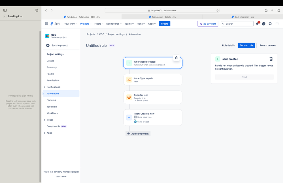Click the Jira logo

[55, 24]
